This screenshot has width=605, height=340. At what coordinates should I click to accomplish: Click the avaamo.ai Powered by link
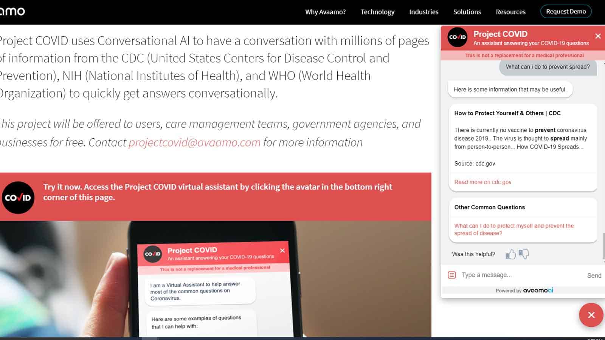[538, 290]
